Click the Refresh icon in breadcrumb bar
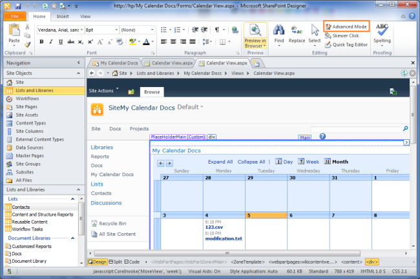Screen dimensions: 420x279 point(404,73)
